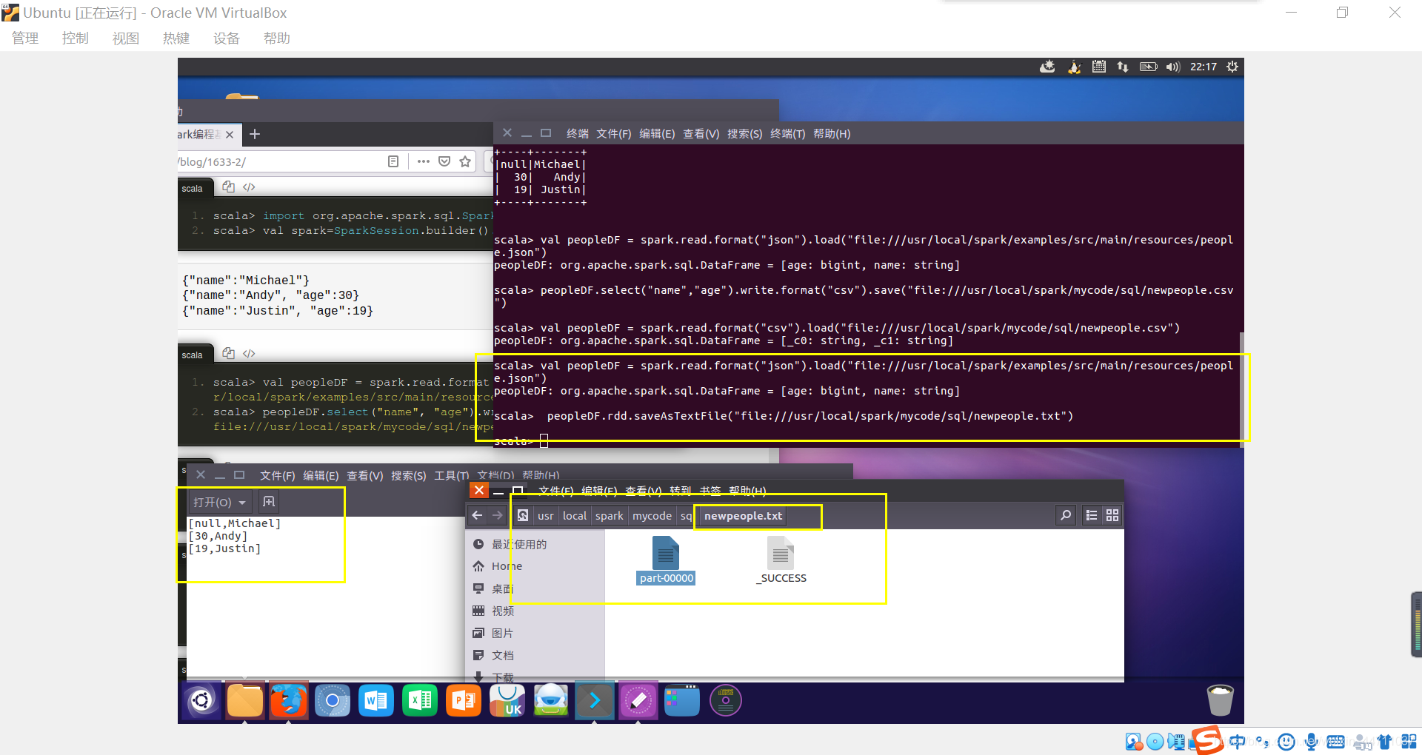Open the 打开(O) dropdown in gedit
Screen dimensions: 1422x755
219,502
